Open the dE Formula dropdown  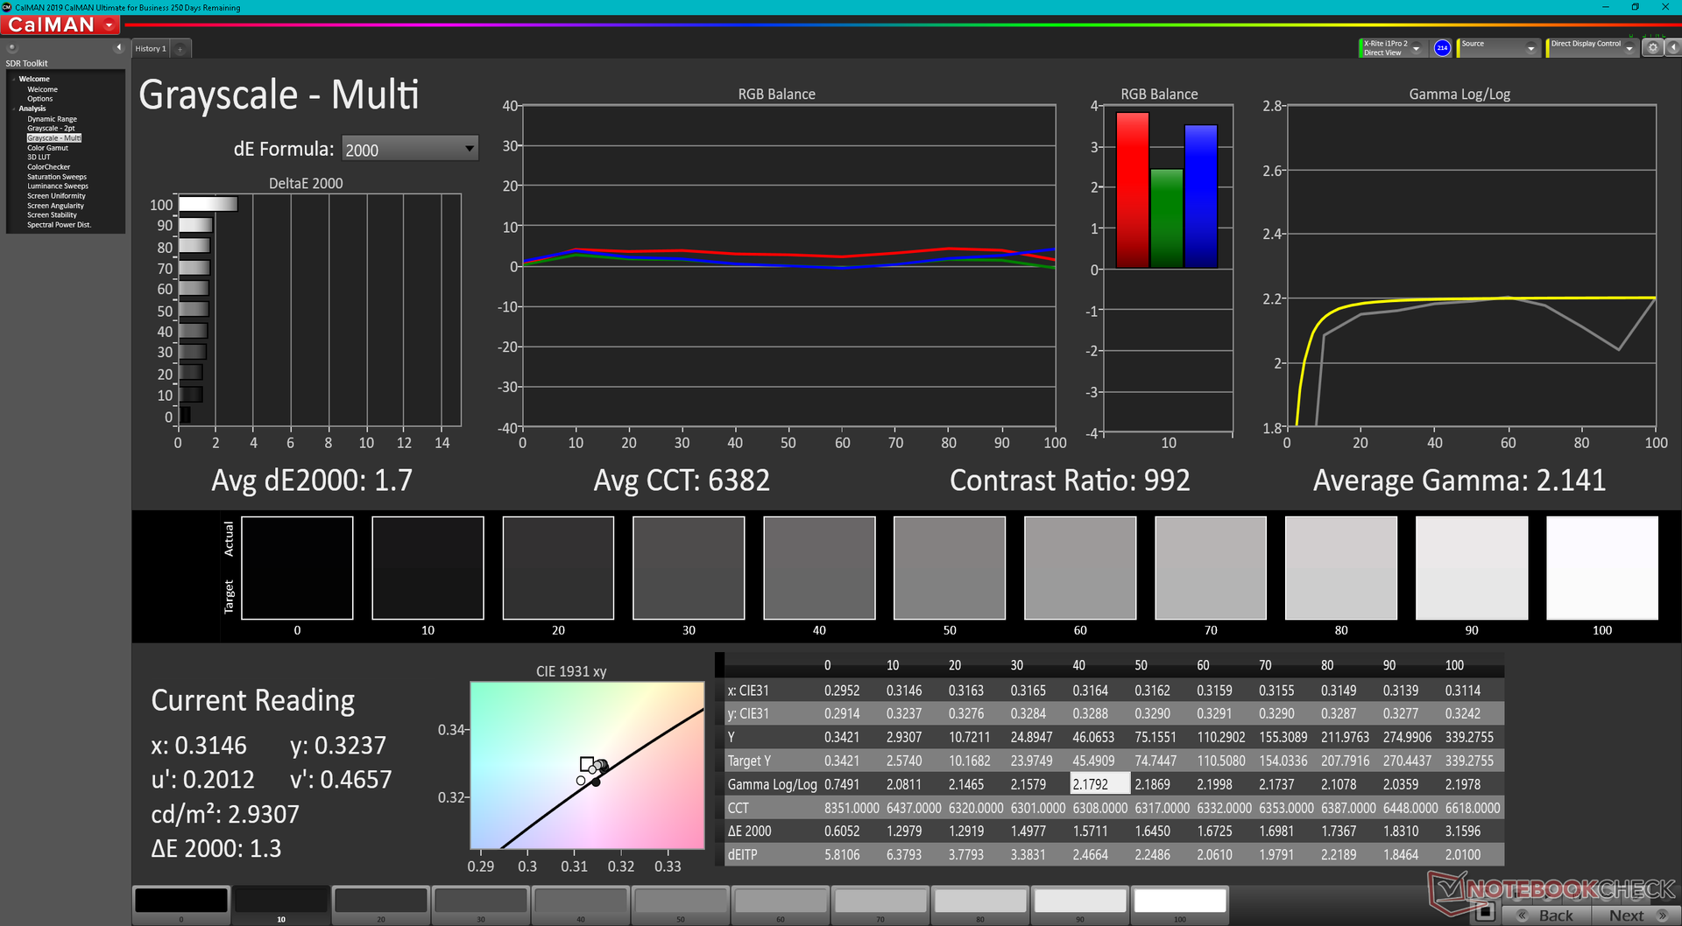[470, 149]
